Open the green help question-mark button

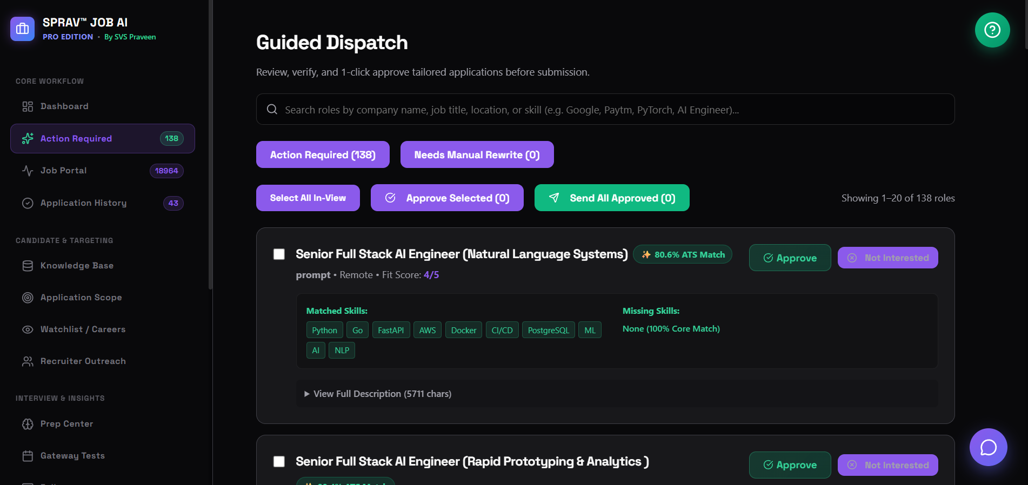(x=992, y=30)
